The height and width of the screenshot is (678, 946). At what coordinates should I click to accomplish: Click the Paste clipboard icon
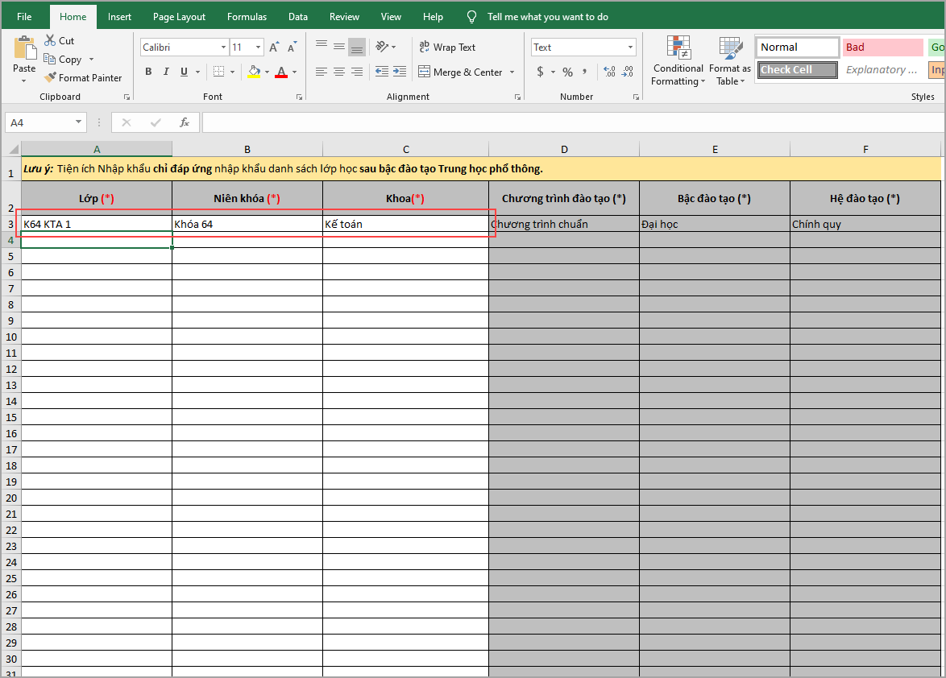[x=24, y=48]
